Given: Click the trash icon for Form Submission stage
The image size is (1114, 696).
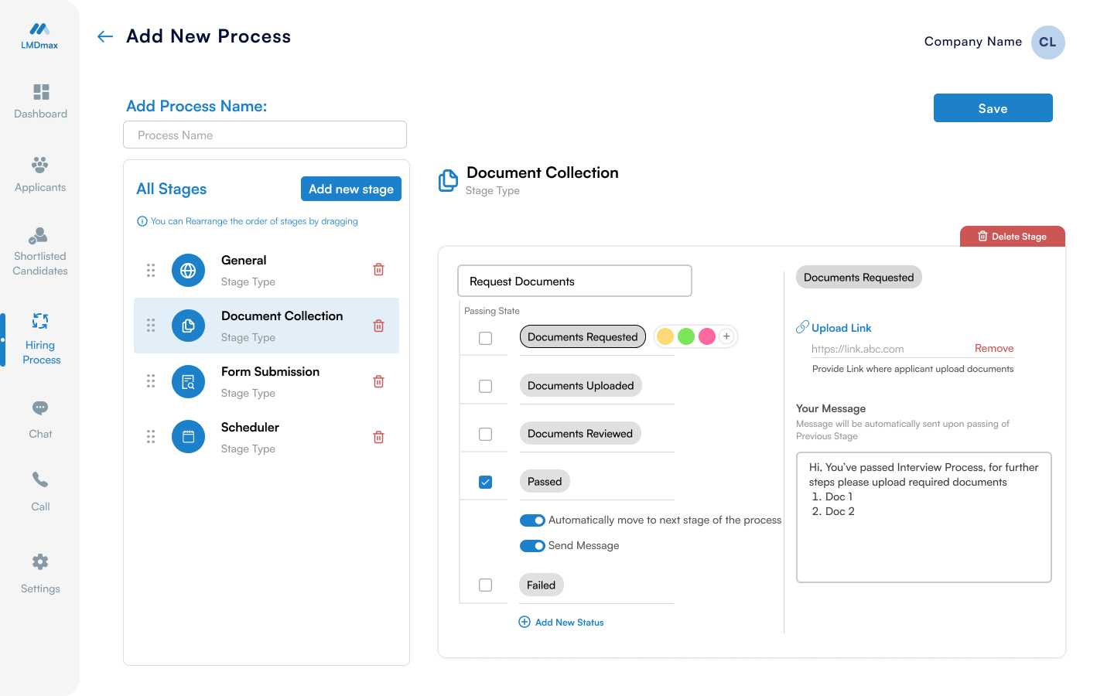Looking at the screenshot, I should click(x=378, y=381).
